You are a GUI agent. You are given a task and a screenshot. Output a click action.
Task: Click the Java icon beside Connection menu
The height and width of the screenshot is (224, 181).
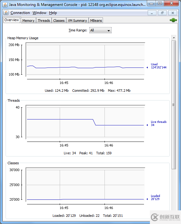click(x=6, y=13)
